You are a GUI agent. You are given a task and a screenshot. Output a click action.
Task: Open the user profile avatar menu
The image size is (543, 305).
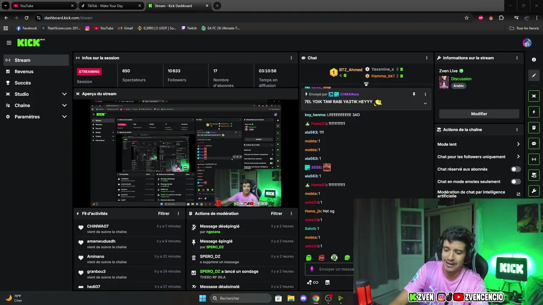pyautogui.click(x=527, y=43)
